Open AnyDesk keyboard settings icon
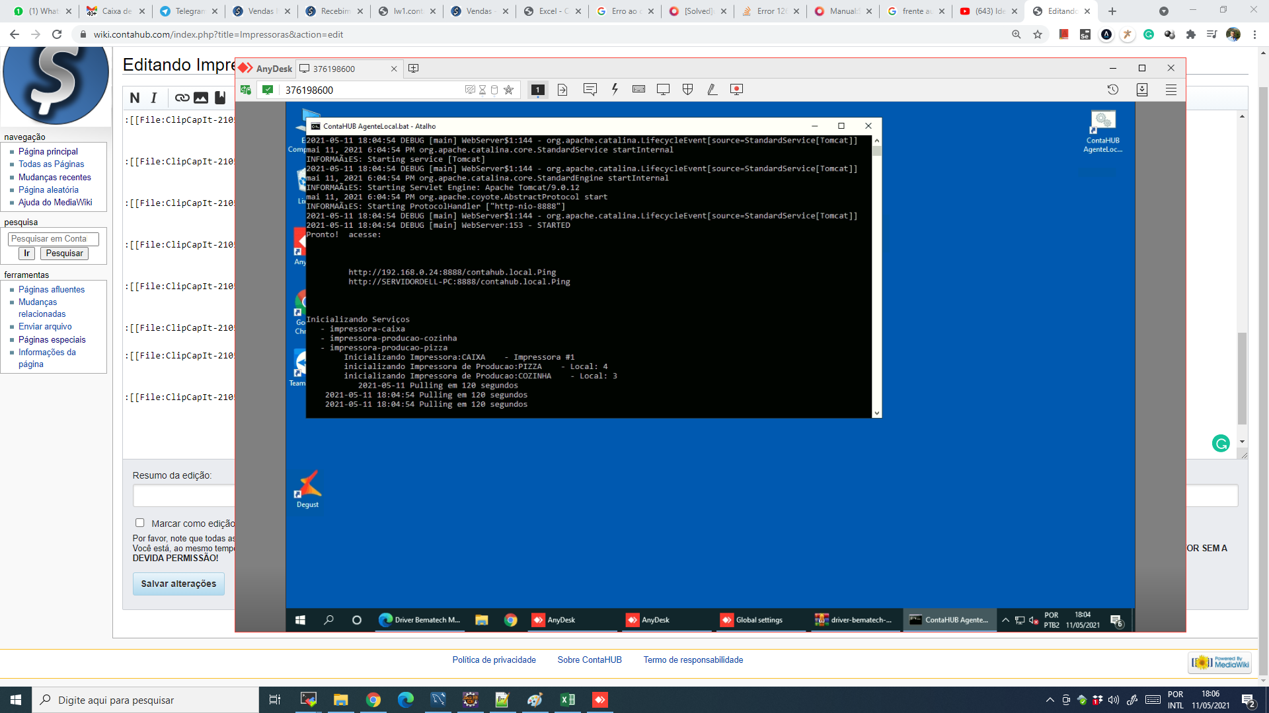Image resolution: width=1269 pixels, height=713 pixels. click(638, 89)
